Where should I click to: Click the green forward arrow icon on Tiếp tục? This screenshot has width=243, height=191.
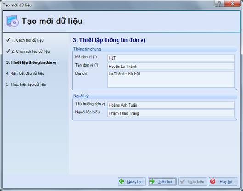(x=152, y=181)
